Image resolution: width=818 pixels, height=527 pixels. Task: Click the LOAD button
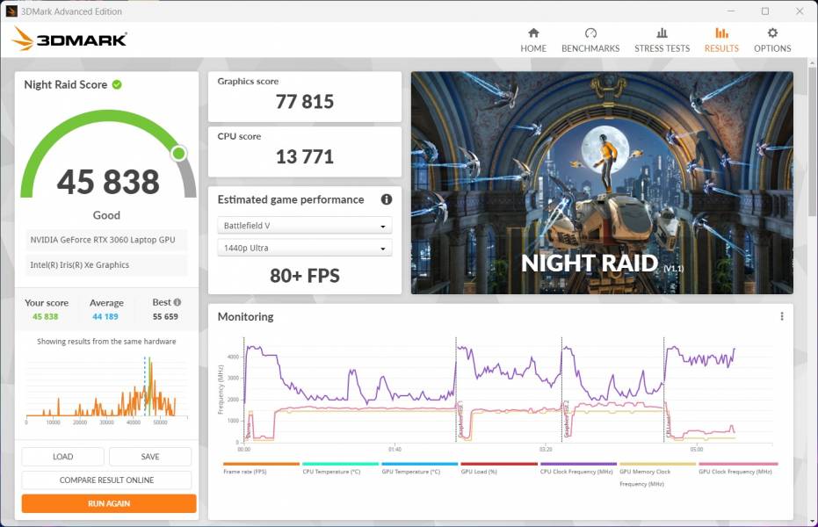pyautogui.click(x=62, y=457)
